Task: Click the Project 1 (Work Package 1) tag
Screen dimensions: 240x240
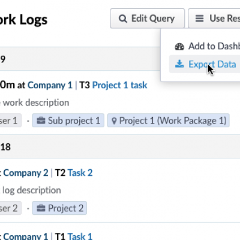Action: tap(169, 121)
